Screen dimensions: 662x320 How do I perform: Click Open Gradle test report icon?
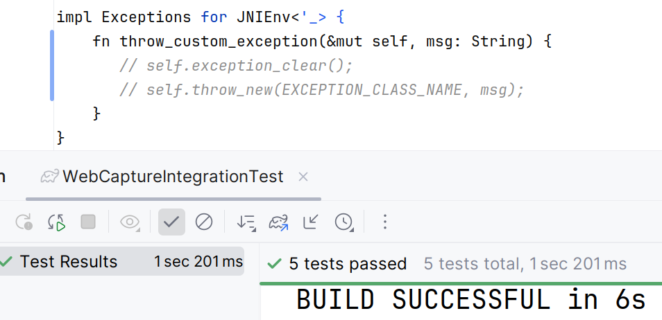point(279,222)
